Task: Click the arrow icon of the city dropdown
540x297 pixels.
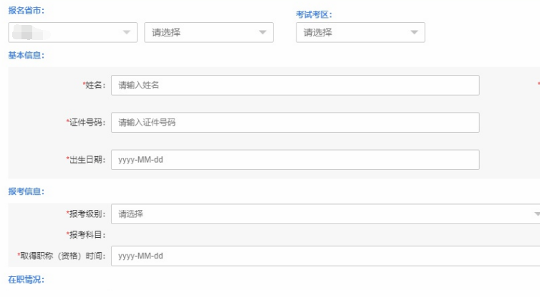Action: (x=262, y=33)
